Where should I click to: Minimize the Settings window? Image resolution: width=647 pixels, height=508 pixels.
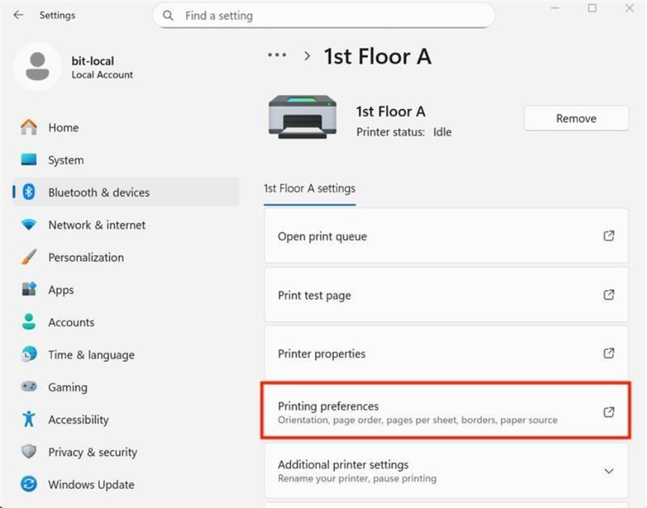[x=555, y=8]
